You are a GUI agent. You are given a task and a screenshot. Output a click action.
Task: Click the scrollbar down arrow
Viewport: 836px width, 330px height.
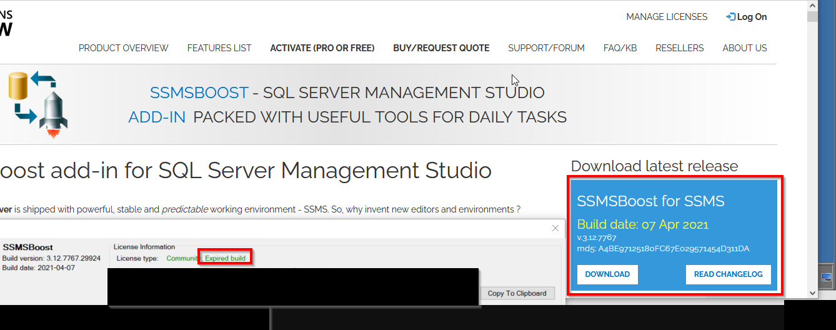coord(812,292)
